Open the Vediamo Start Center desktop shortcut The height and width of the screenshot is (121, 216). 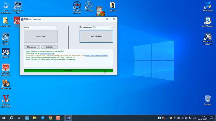coord(6,101)
